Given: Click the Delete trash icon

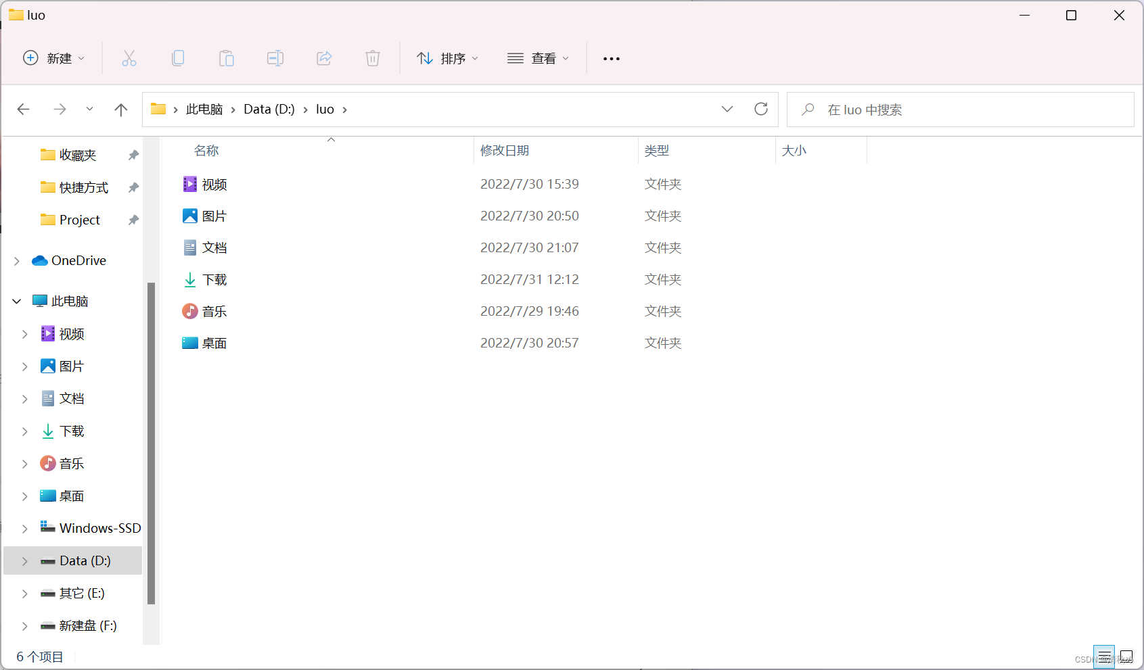Looking at the screenshot, I should [372, 58].
